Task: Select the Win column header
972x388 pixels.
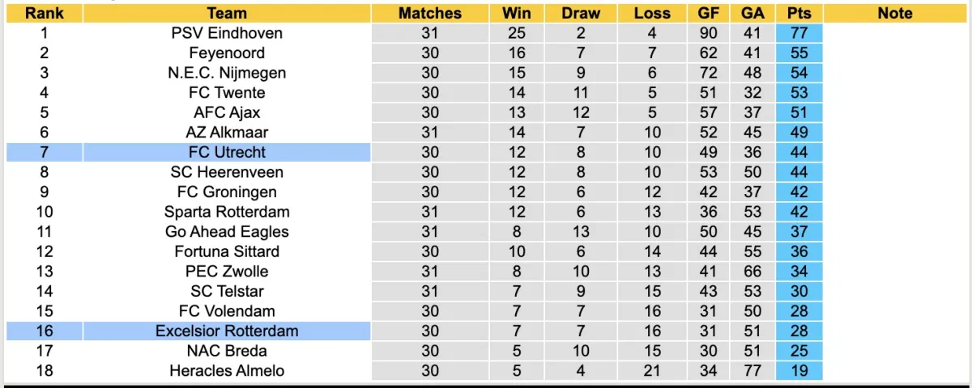Action: click(517, 13)
